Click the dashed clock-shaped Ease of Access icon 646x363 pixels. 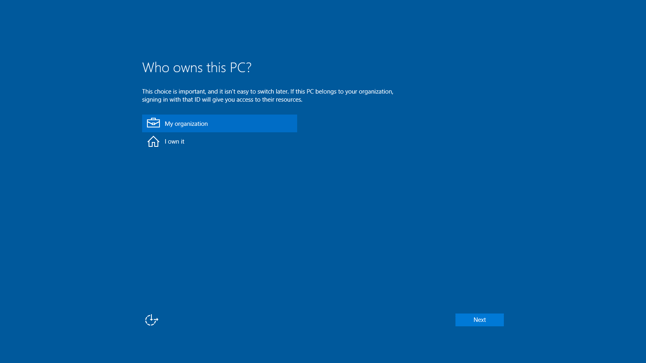(x=151, y=320)
